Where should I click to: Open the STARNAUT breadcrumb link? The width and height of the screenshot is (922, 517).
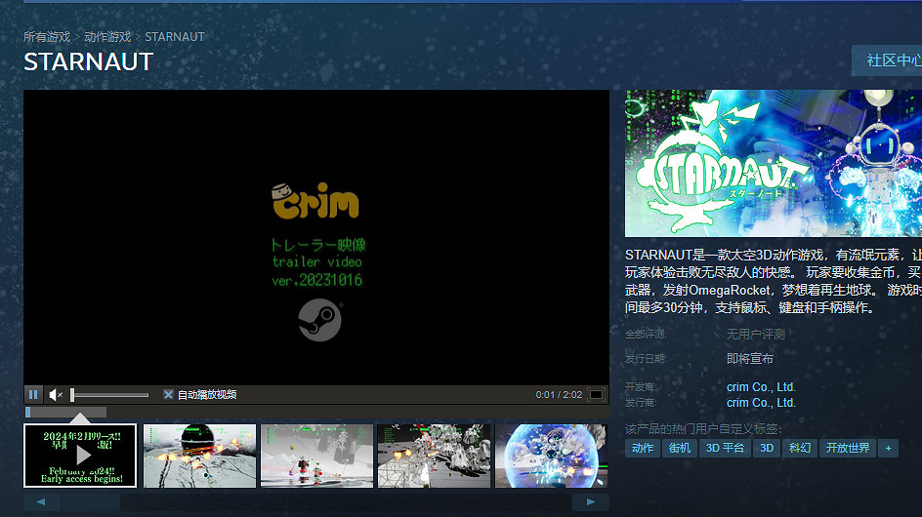click(175, 37)
